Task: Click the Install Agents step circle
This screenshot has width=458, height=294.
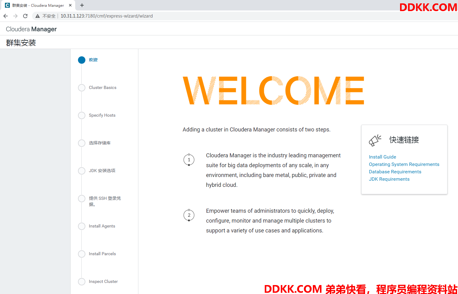Action: 82,226
